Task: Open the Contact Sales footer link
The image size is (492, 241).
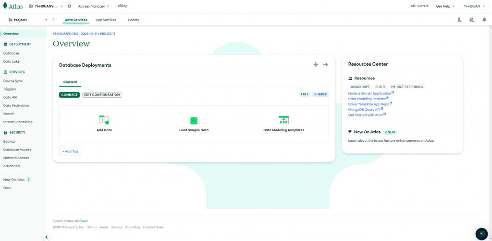Action: pyautogui.click(x=153, y=227)
